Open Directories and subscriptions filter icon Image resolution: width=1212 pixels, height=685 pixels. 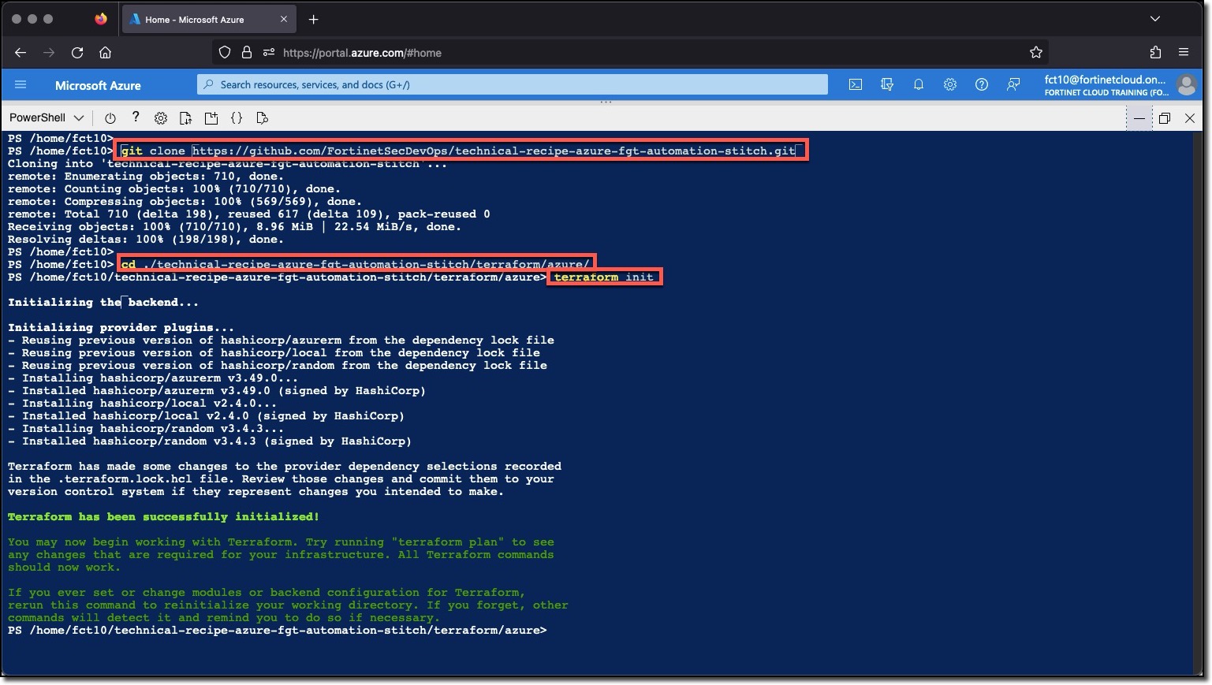887,84
